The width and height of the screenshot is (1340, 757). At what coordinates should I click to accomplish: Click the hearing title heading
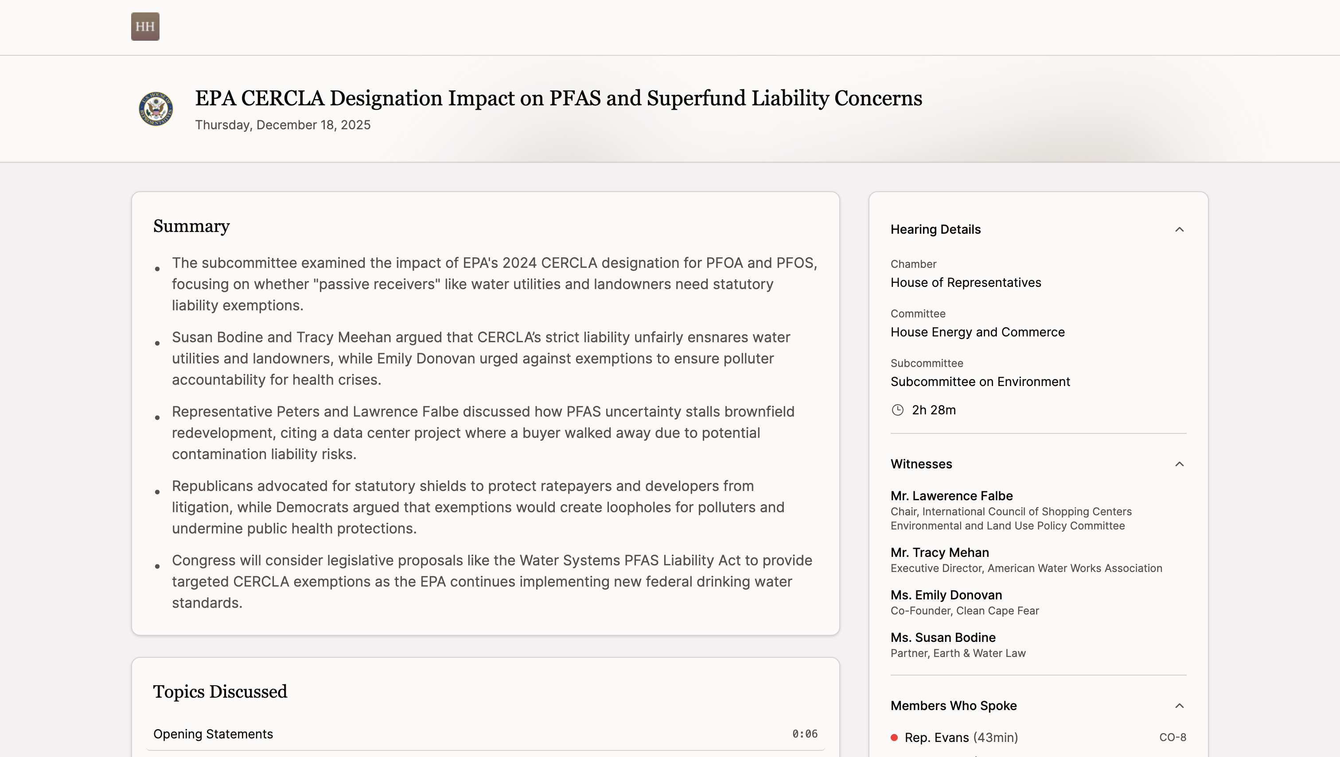pos(558,98)
